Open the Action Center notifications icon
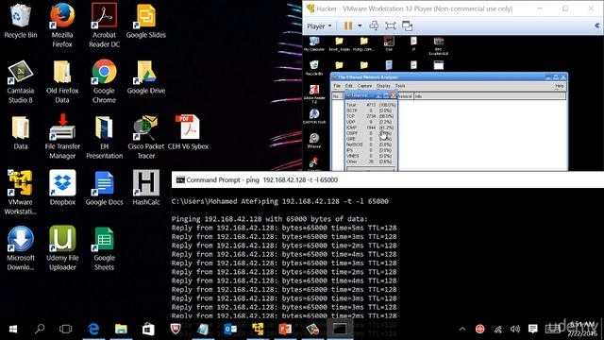The height and width of the screenshot is (340, 604). (532, 329)
